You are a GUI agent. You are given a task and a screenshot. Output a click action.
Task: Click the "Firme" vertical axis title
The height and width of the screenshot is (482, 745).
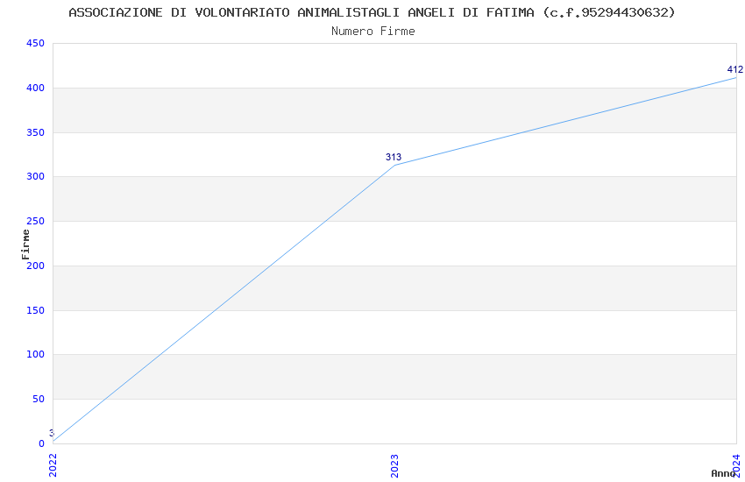(26, 244)
